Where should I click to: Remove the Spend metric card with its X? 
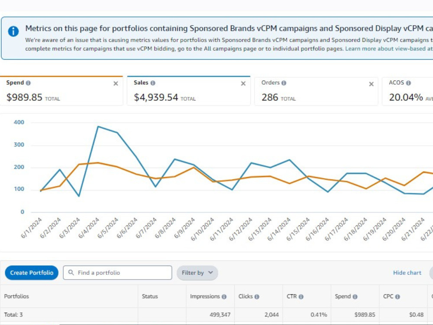click(116, 84)
